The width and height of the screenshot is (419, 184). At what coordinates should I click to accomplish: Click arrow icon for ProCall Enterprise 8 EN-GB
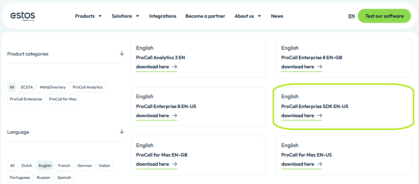(320, 67)
